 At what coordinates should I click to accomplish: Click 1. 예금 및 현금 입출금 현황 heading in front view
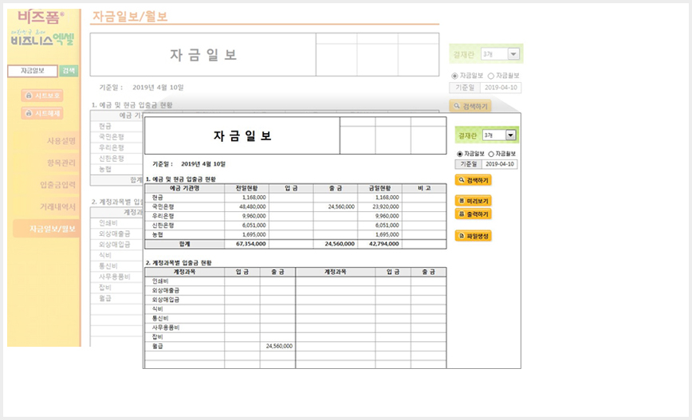tap(180, 179)
